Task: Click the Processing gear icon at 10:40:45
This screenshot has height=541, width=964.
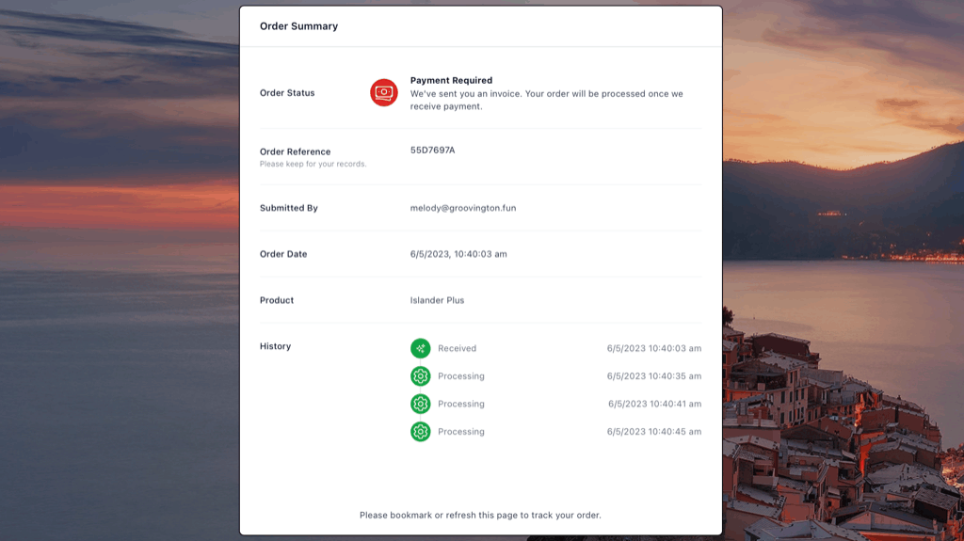Action: [420, 432]
